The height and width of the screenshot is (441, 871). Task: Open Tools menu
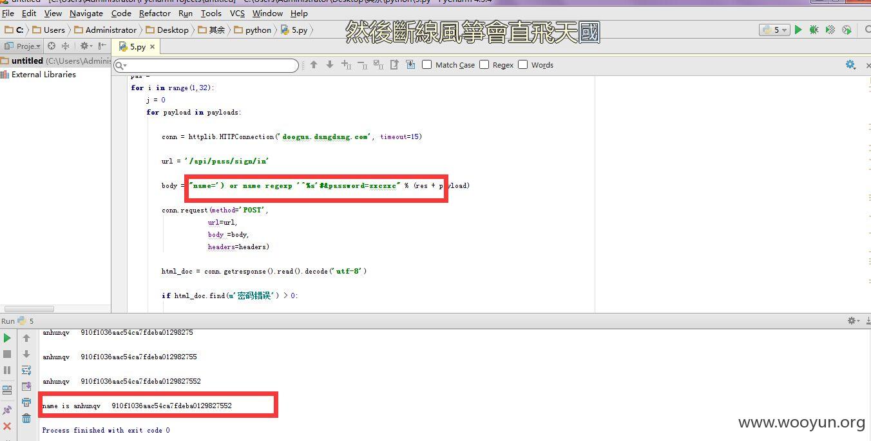(211, 13)
